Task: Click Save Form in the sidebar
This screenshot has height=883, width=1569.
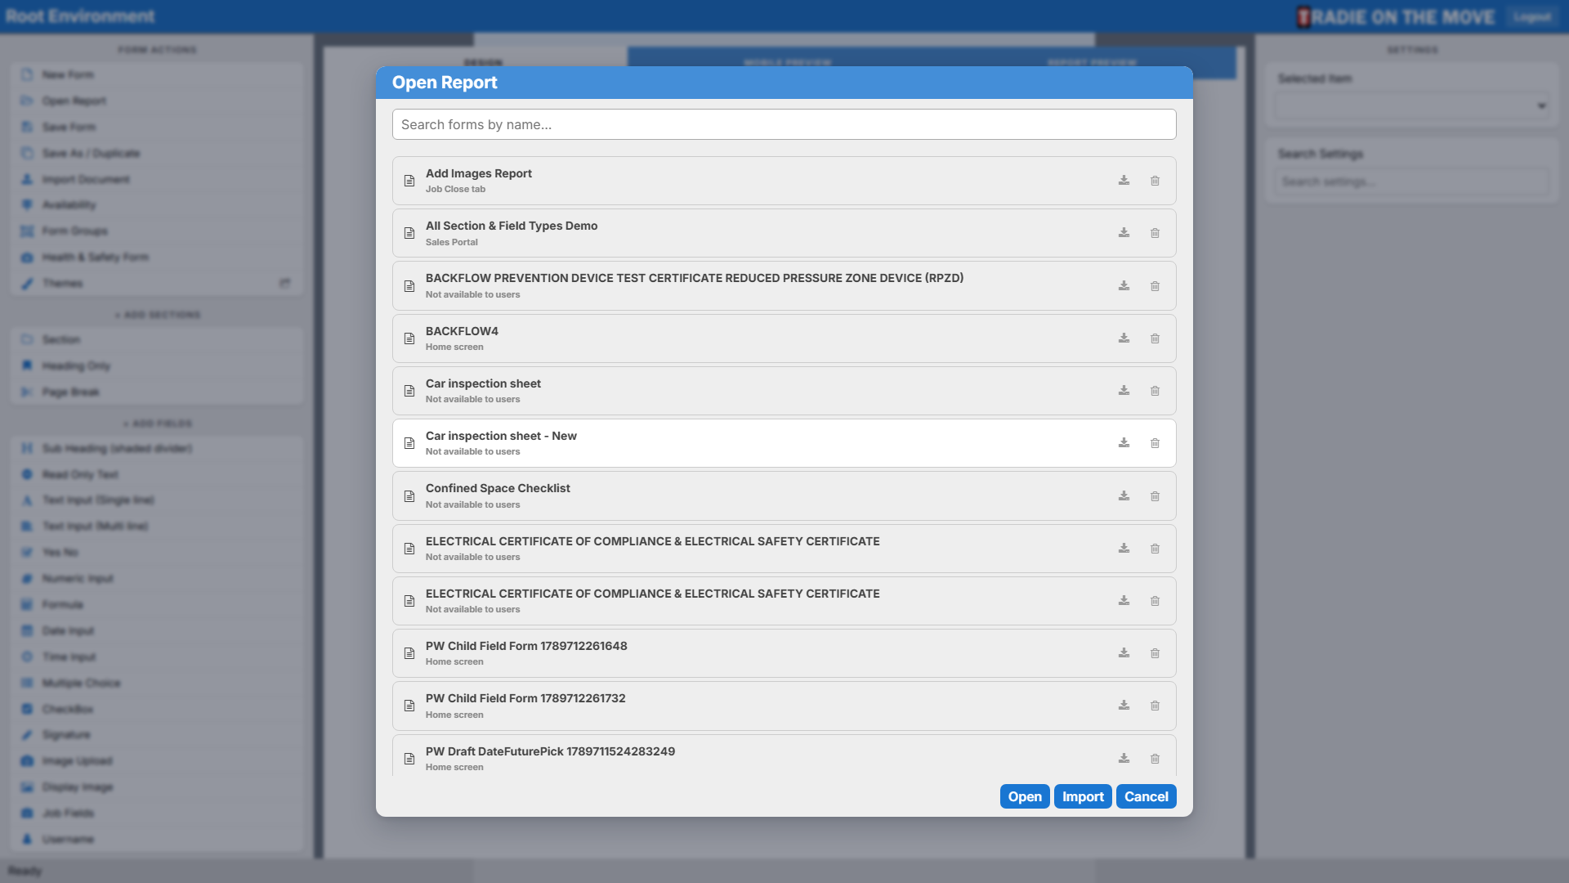Action: coord(157,127)
